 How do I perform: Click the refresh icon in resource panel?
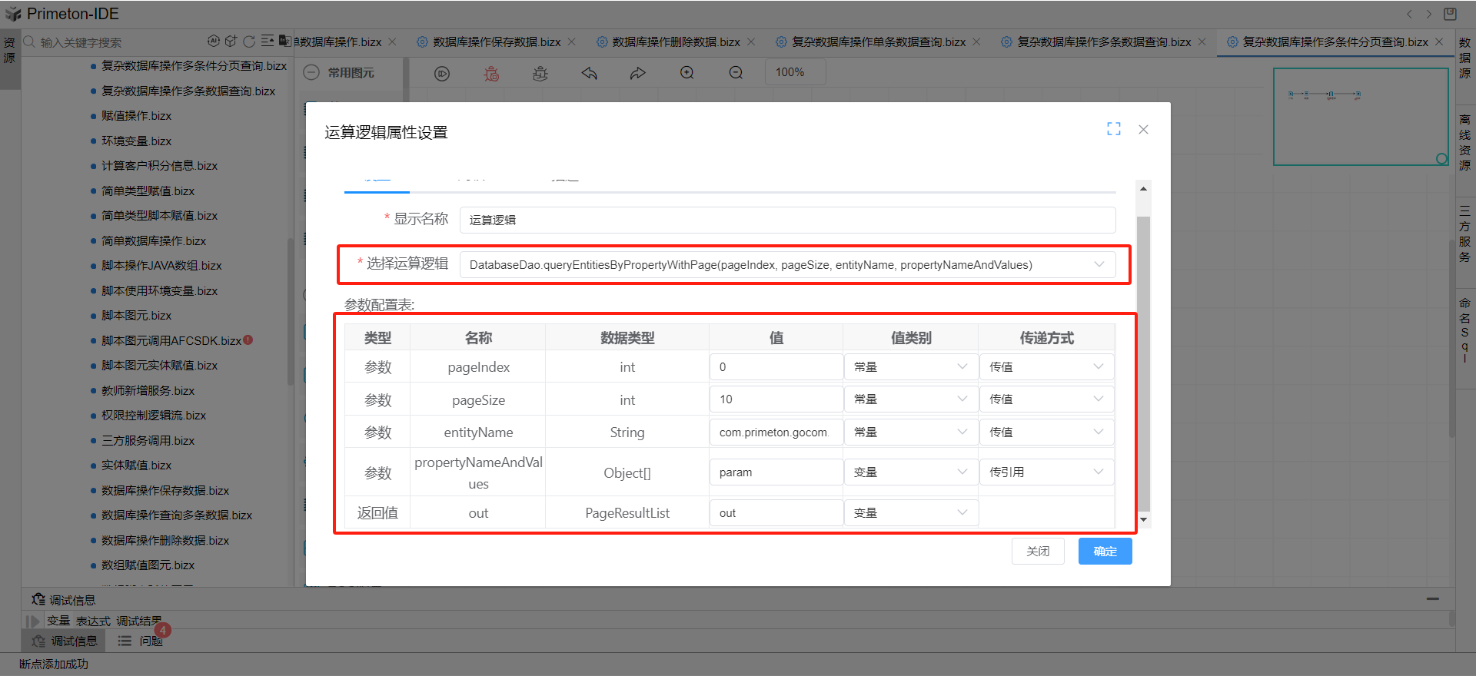pos(249,41)
